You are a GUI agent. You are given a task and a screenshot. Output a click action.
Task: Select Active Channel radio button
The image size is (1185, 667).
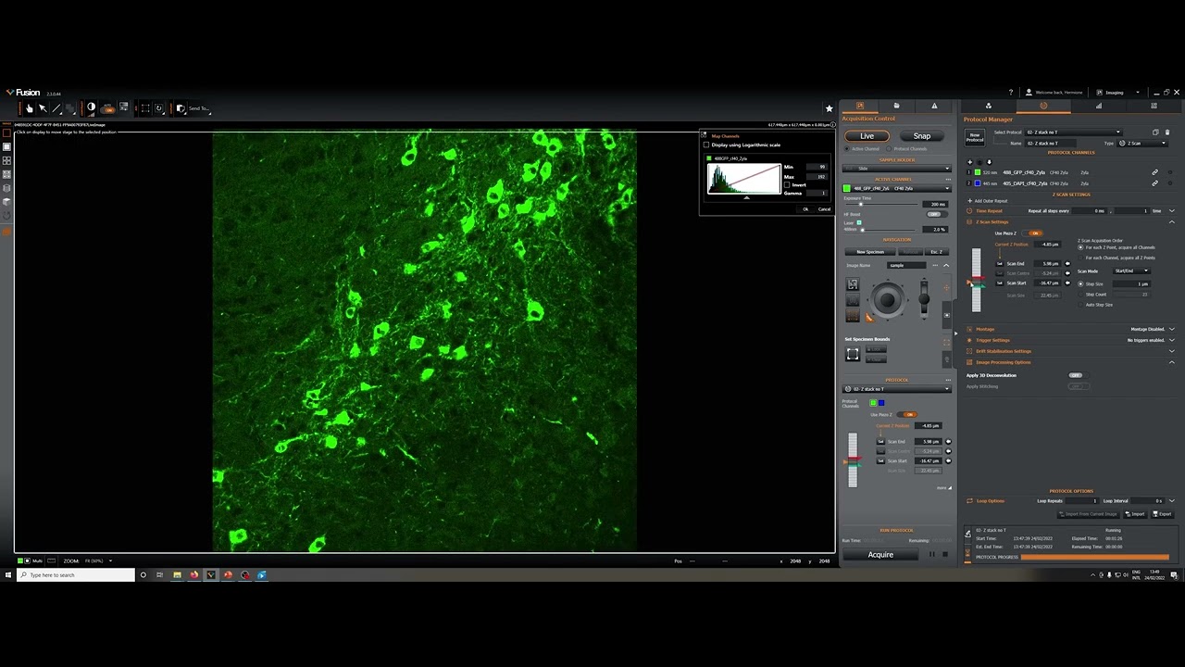pyautogui.click(x=847, y=148)
